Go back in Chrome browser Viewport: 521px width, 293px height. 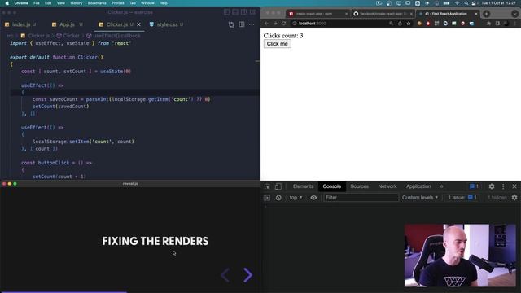[266, 24]
